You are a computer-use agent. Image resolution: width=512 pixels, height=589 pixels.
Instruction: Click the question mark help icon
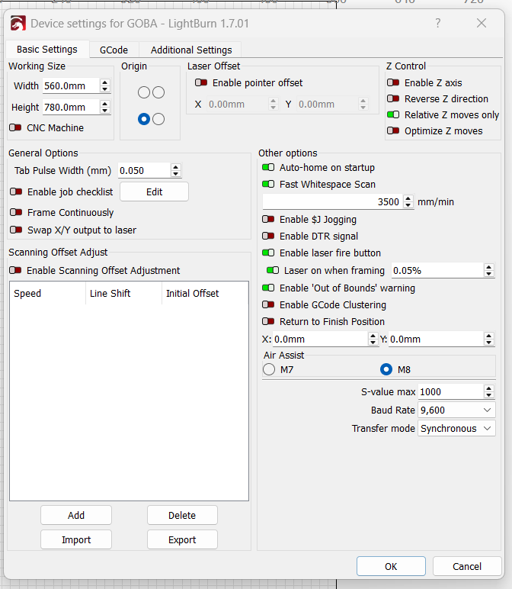pyautogui.click(x=438, y=24)
